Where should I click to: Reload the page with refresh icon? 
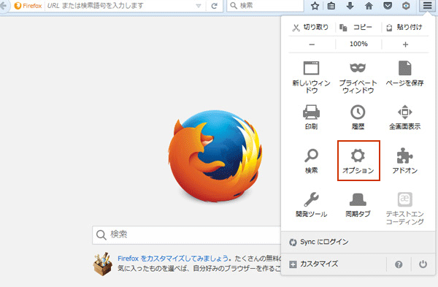pyautogui.click(x=214, y=6)
